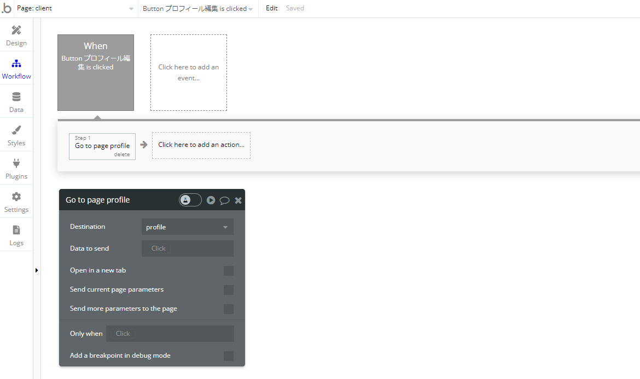
Task: Check Send current page parameters
Action: pyautogui.click(x=229, y=290)
